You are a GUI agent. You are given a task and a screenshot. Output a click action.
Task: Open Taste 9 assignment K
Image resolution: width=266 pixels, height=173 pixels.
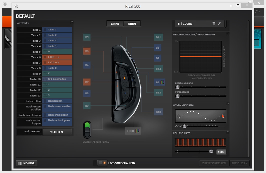point(57,73)
